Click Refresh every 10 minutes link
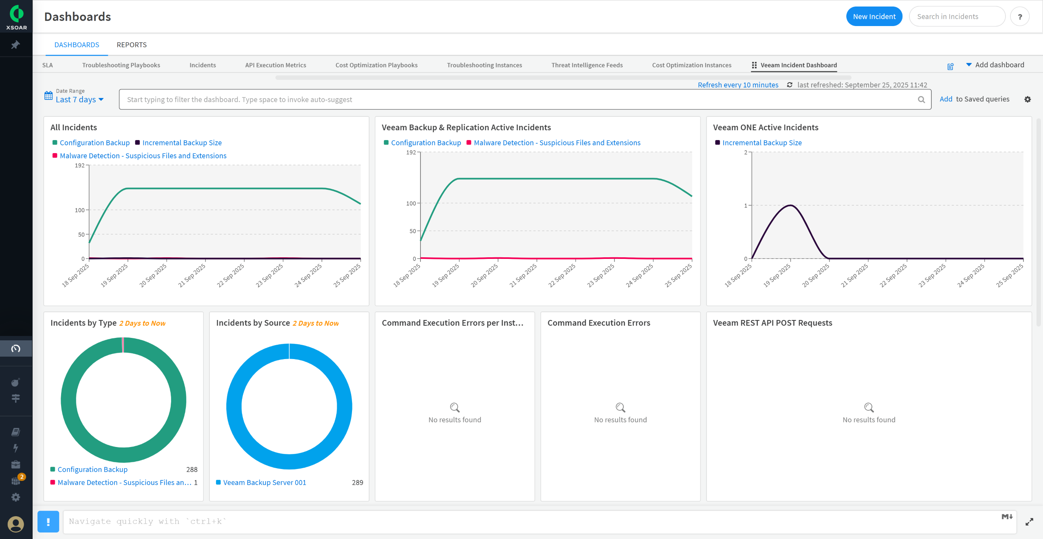The width and height of the screenshot is (1043, 539). click(x=738, y=85)
